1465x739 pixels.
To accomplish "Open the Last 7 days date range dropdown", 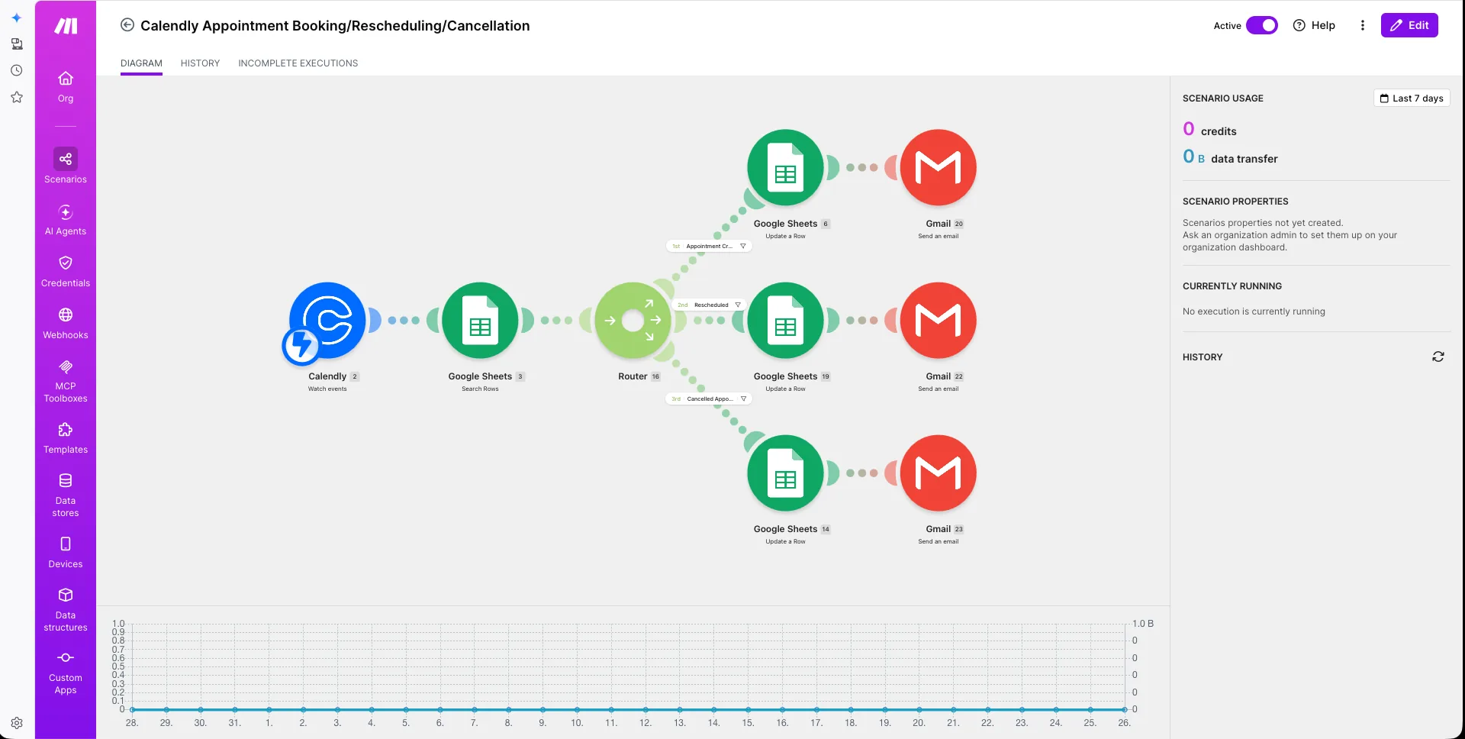I will point(1412,98).
